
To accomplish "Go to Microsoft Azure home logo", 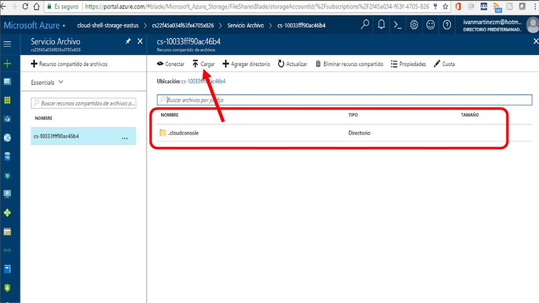I will 32,25.
